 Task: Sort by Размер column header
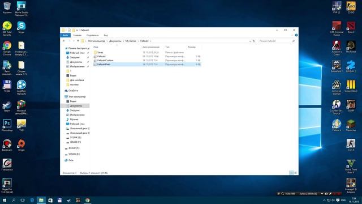point(192,47)
